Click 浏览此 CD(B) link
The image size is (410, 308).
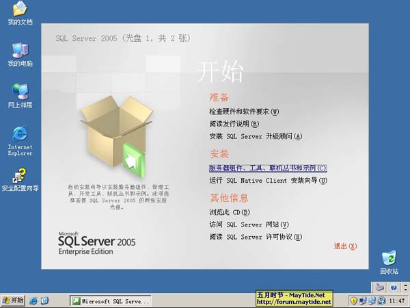(229, 212)
